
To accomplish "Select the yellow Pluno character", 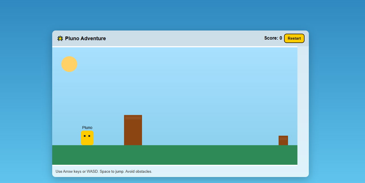I will click(x=87, y=140).
